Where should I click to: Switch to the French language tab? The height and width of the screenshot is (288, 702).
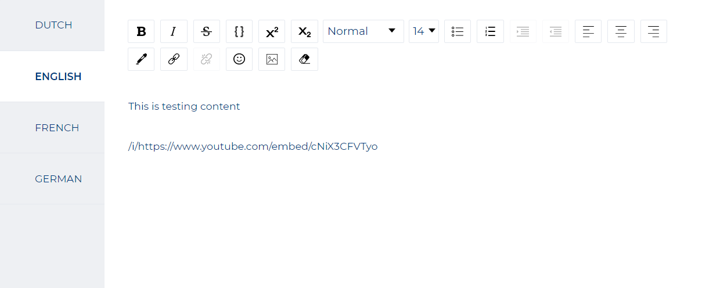coord(57,128)
